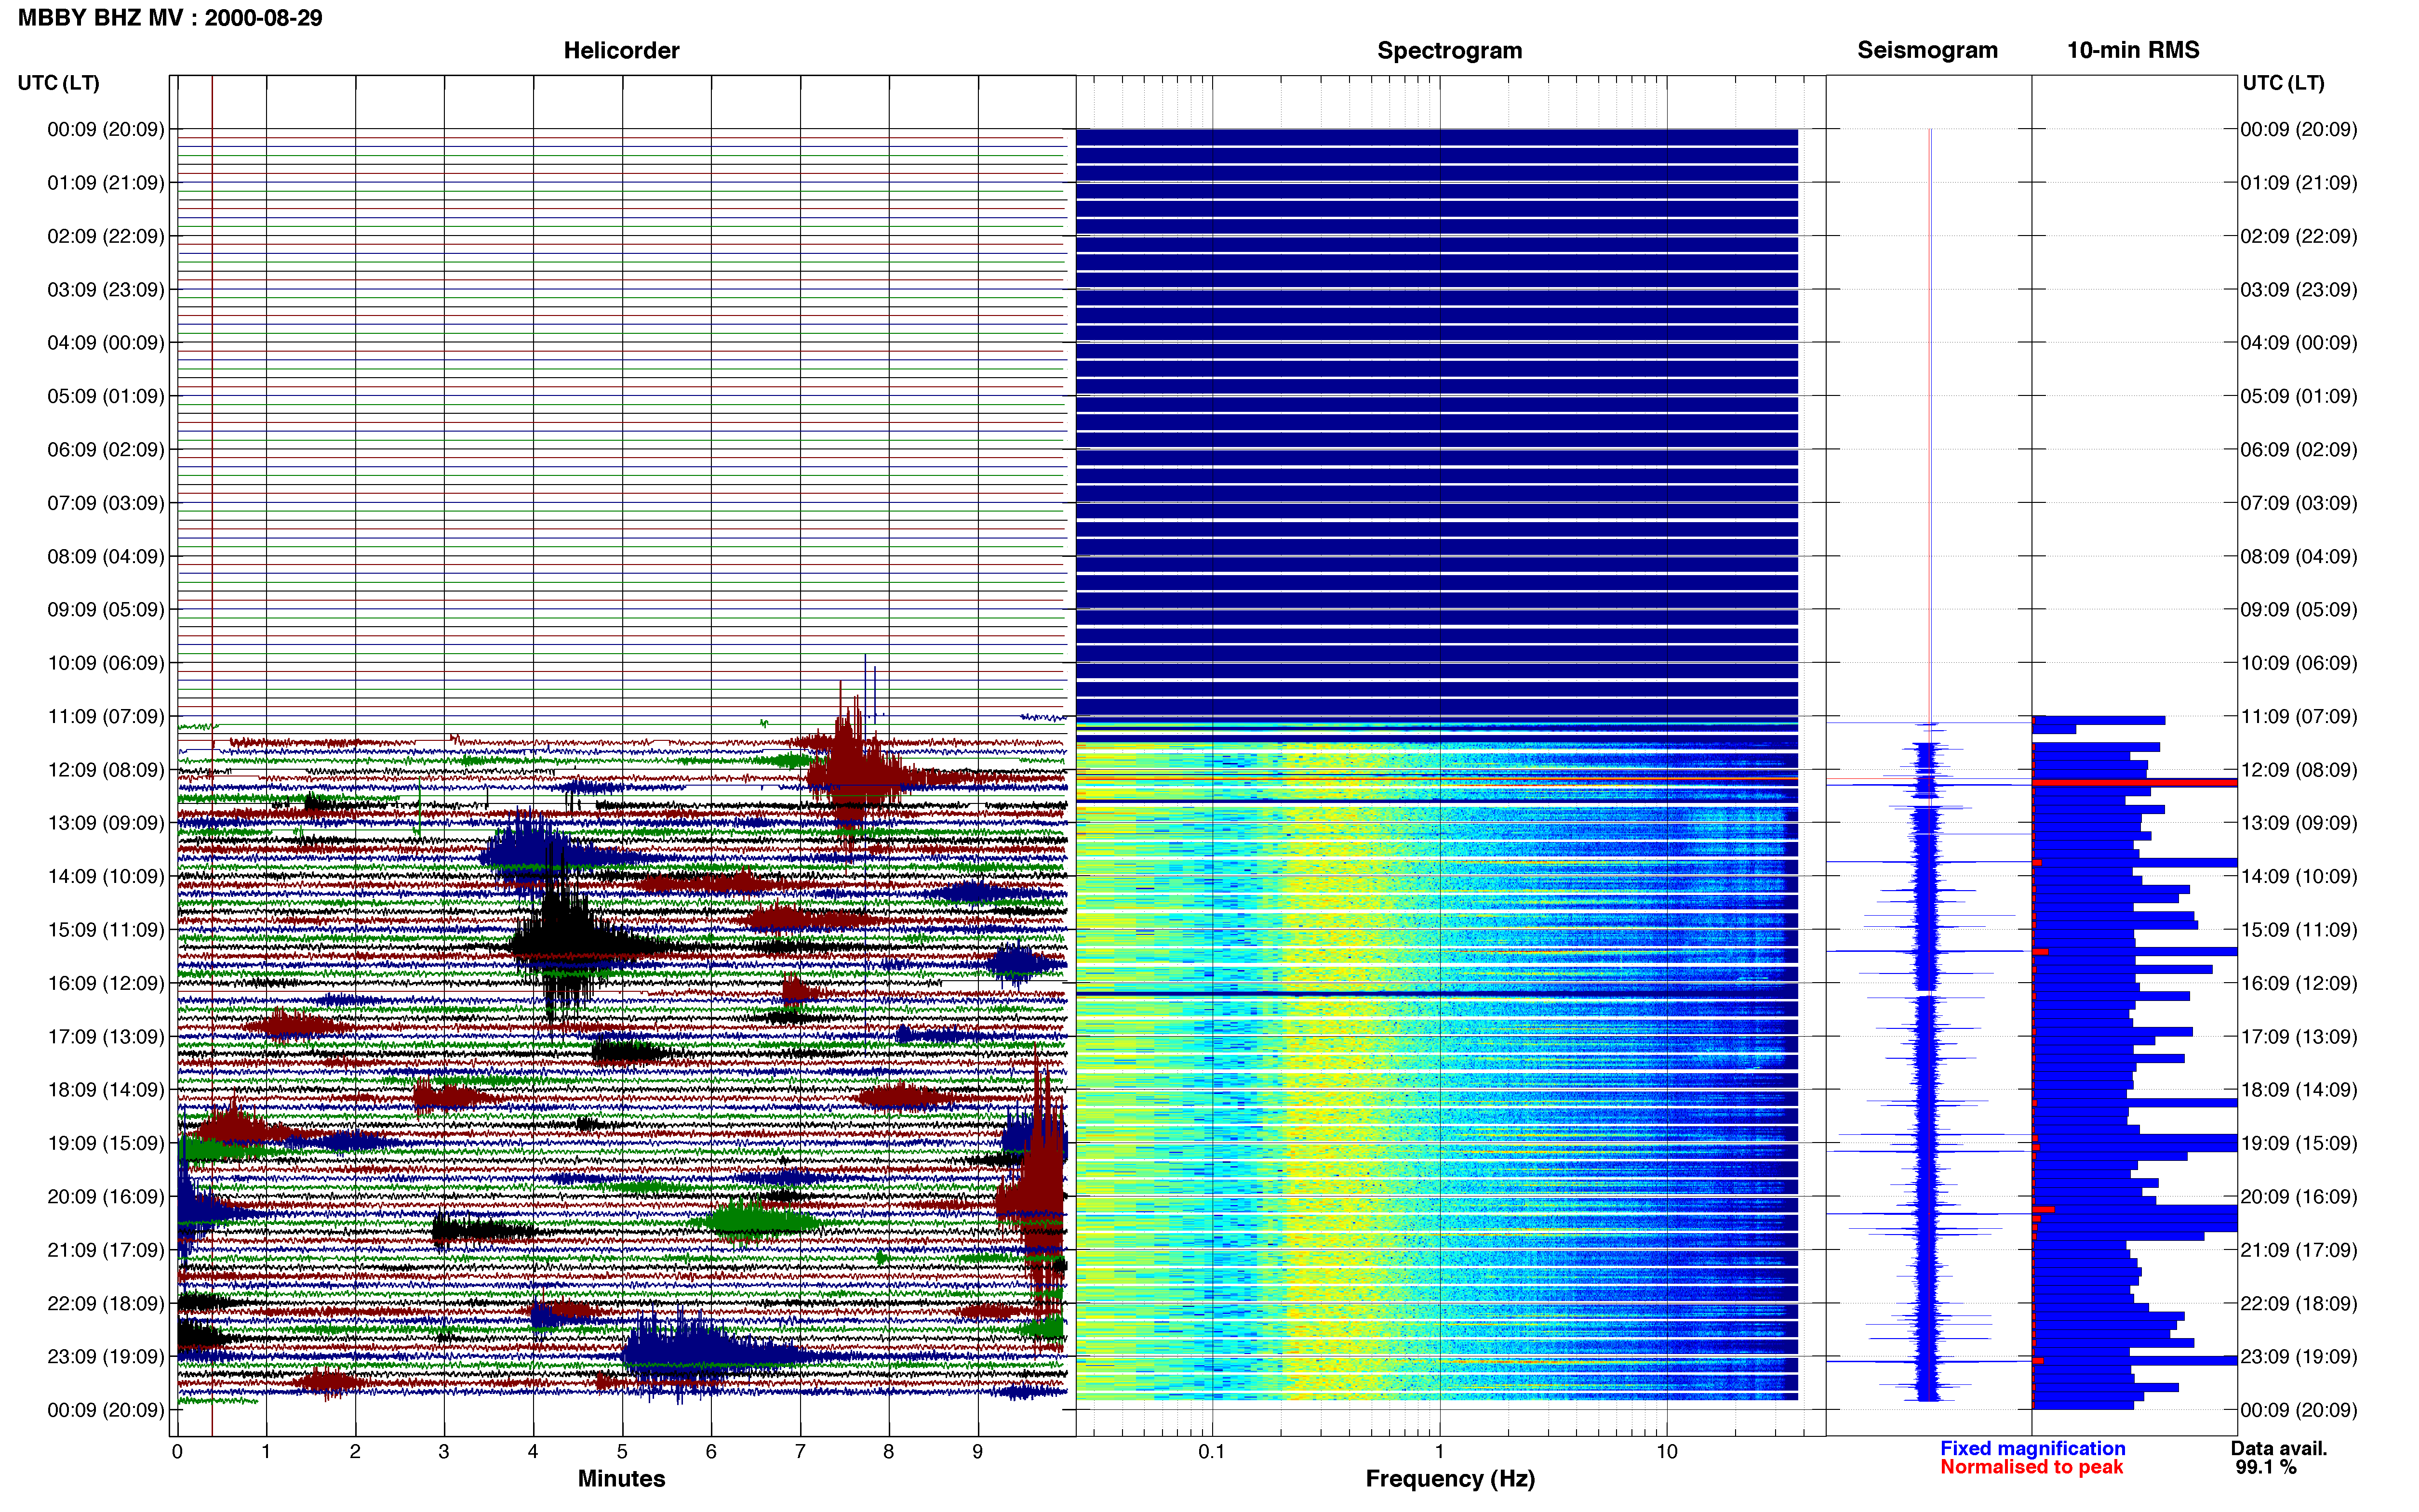Click the 'Seismogram' panel heading

coord(1927,50)
